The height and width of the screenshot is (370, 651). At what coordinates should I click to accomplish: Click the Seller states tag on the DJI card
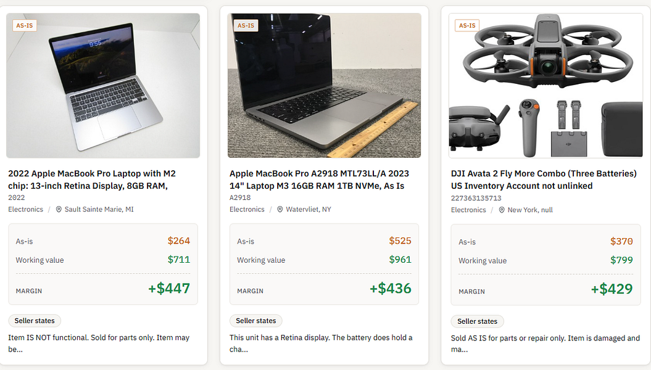tap(478, 321)
